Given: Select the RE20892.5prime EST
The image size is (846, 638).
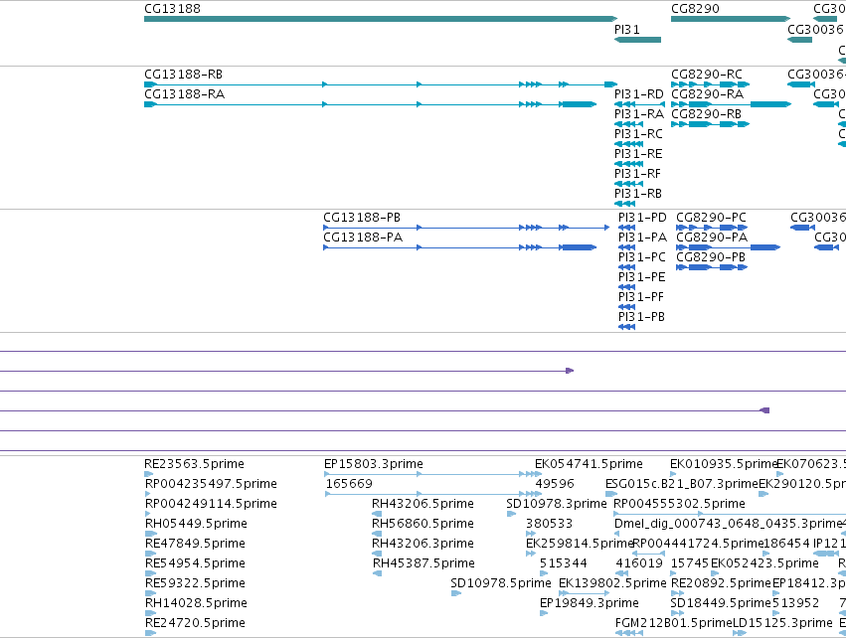Looking at the screenshot, I should click(677, 593).
